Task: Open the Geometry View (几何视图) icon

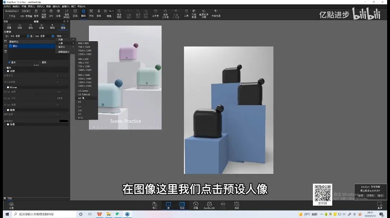Action: pyautogui.click(x=194, y=14)
